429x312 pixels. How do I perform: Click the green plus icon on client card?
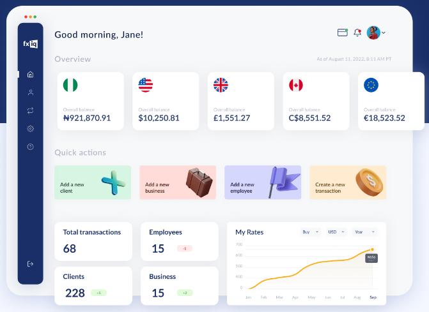[x=114, y=182]
